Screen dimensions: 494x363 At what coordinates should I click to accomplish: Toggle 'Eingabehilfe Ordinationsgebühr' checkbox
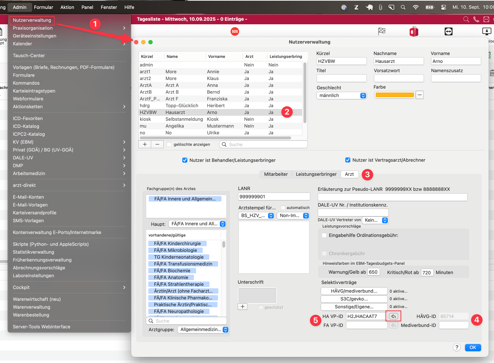tap(324, 235)
